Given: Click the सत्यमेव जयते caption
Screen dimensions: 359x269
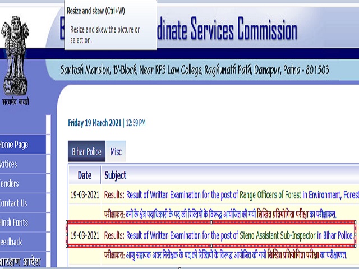Looking at the screenshot, I should coord(16,101).
